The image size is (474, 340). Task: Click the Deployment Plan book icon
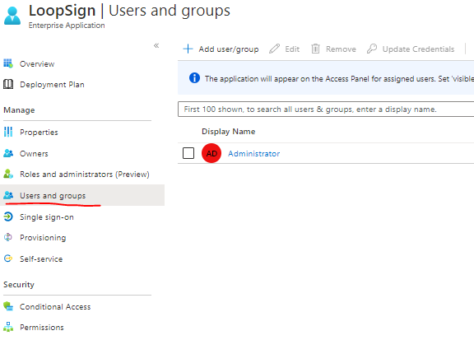(x=8, y=85)
